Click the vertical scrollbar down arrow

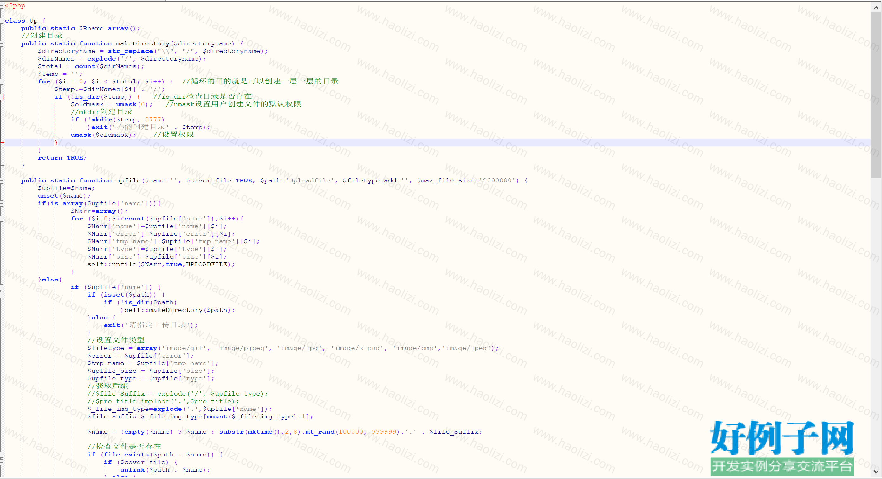pyautogui.click(x=876, y=472)
